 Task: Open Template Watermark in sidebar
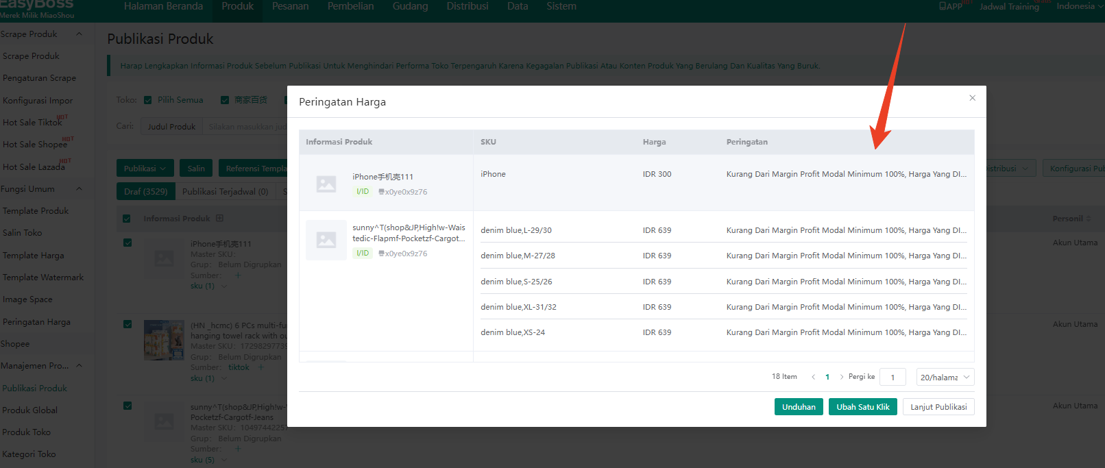coord(43,278)
